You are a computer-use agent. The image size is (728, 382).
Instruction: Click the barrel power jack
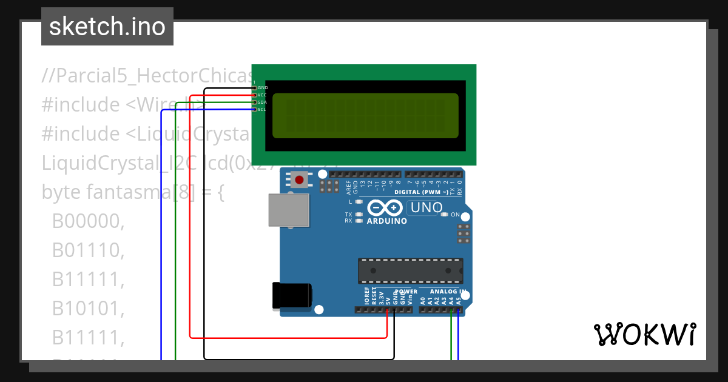pyautogui.click(x=291, y=296)
